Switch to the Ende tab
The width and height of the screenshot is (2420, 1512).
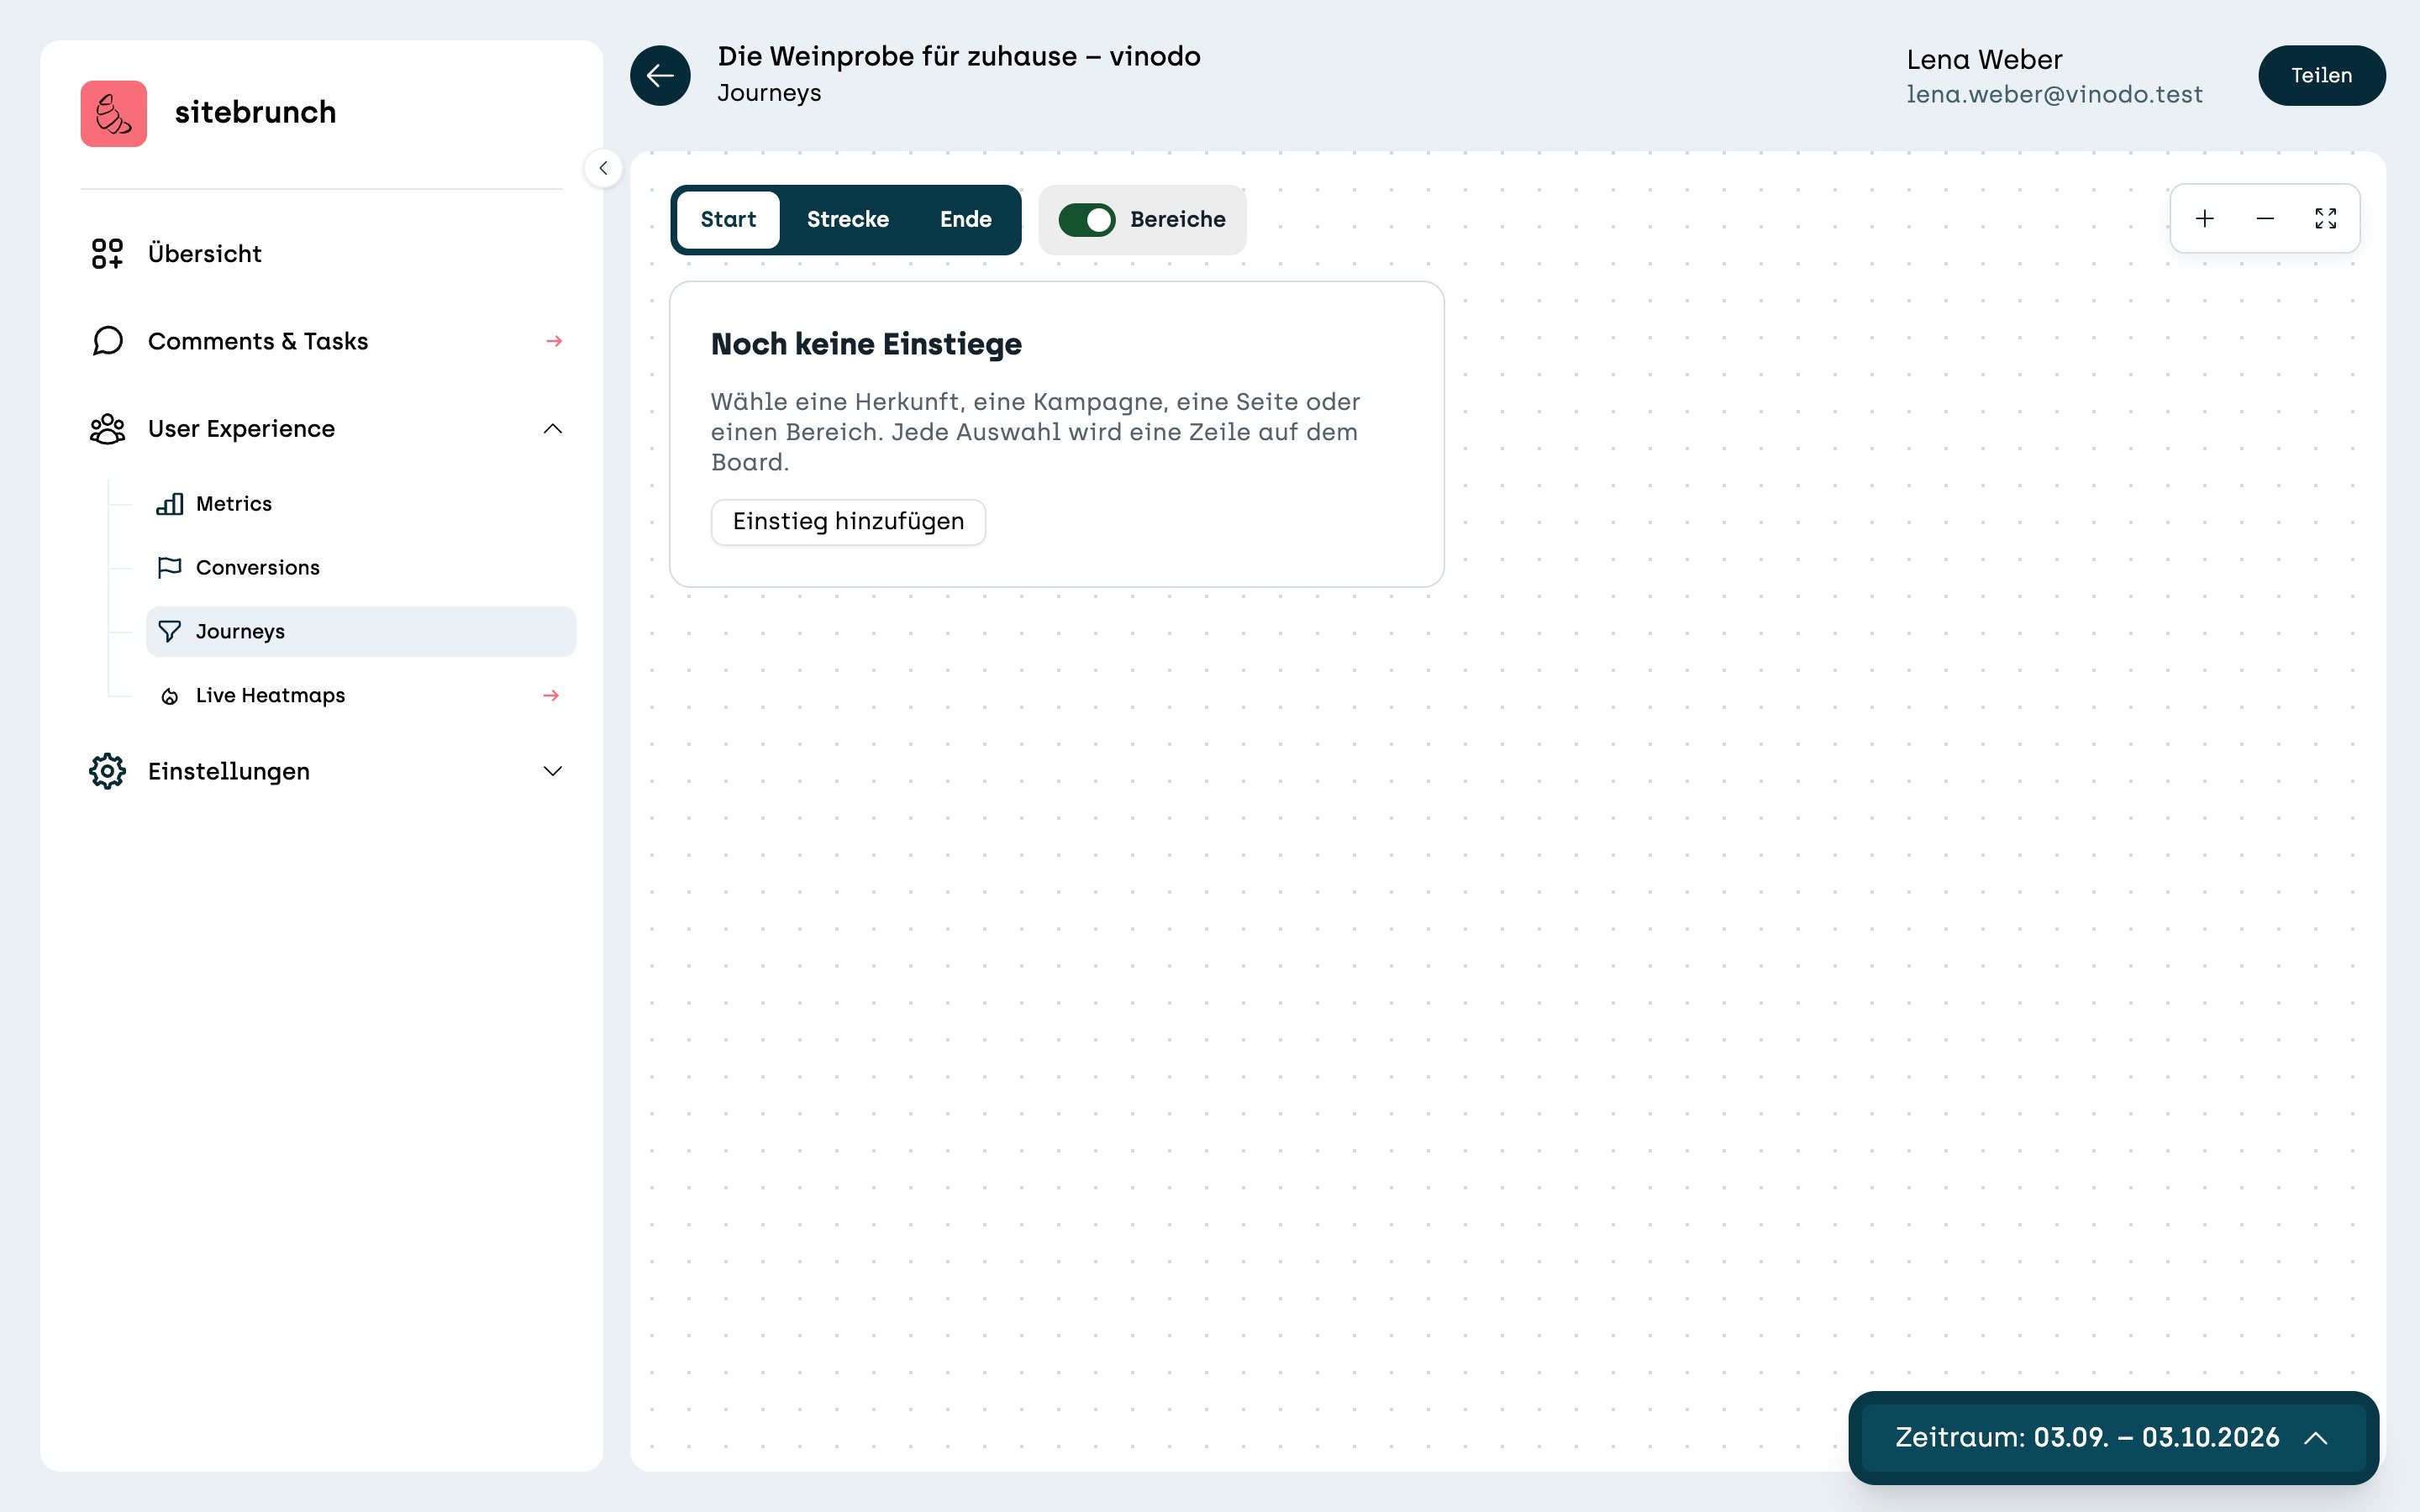click(966, 220)
